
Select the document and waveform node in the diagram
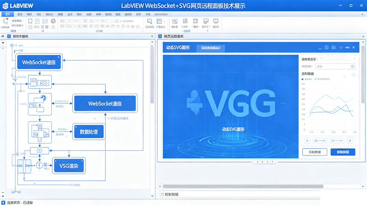coord(40,82)
